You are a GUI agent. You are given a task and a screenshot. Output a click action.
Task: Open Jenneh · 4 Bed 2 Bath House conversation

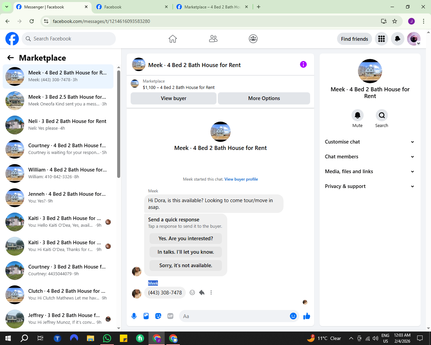[x=58, y=198]
